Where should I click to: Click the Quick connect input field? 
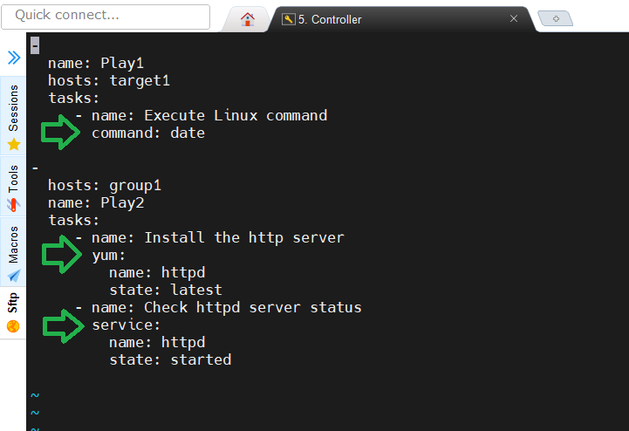point(106,17)
